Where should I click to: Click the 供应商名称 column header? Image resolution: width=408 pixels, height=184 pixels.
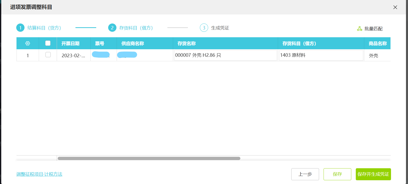pos(145,43)
